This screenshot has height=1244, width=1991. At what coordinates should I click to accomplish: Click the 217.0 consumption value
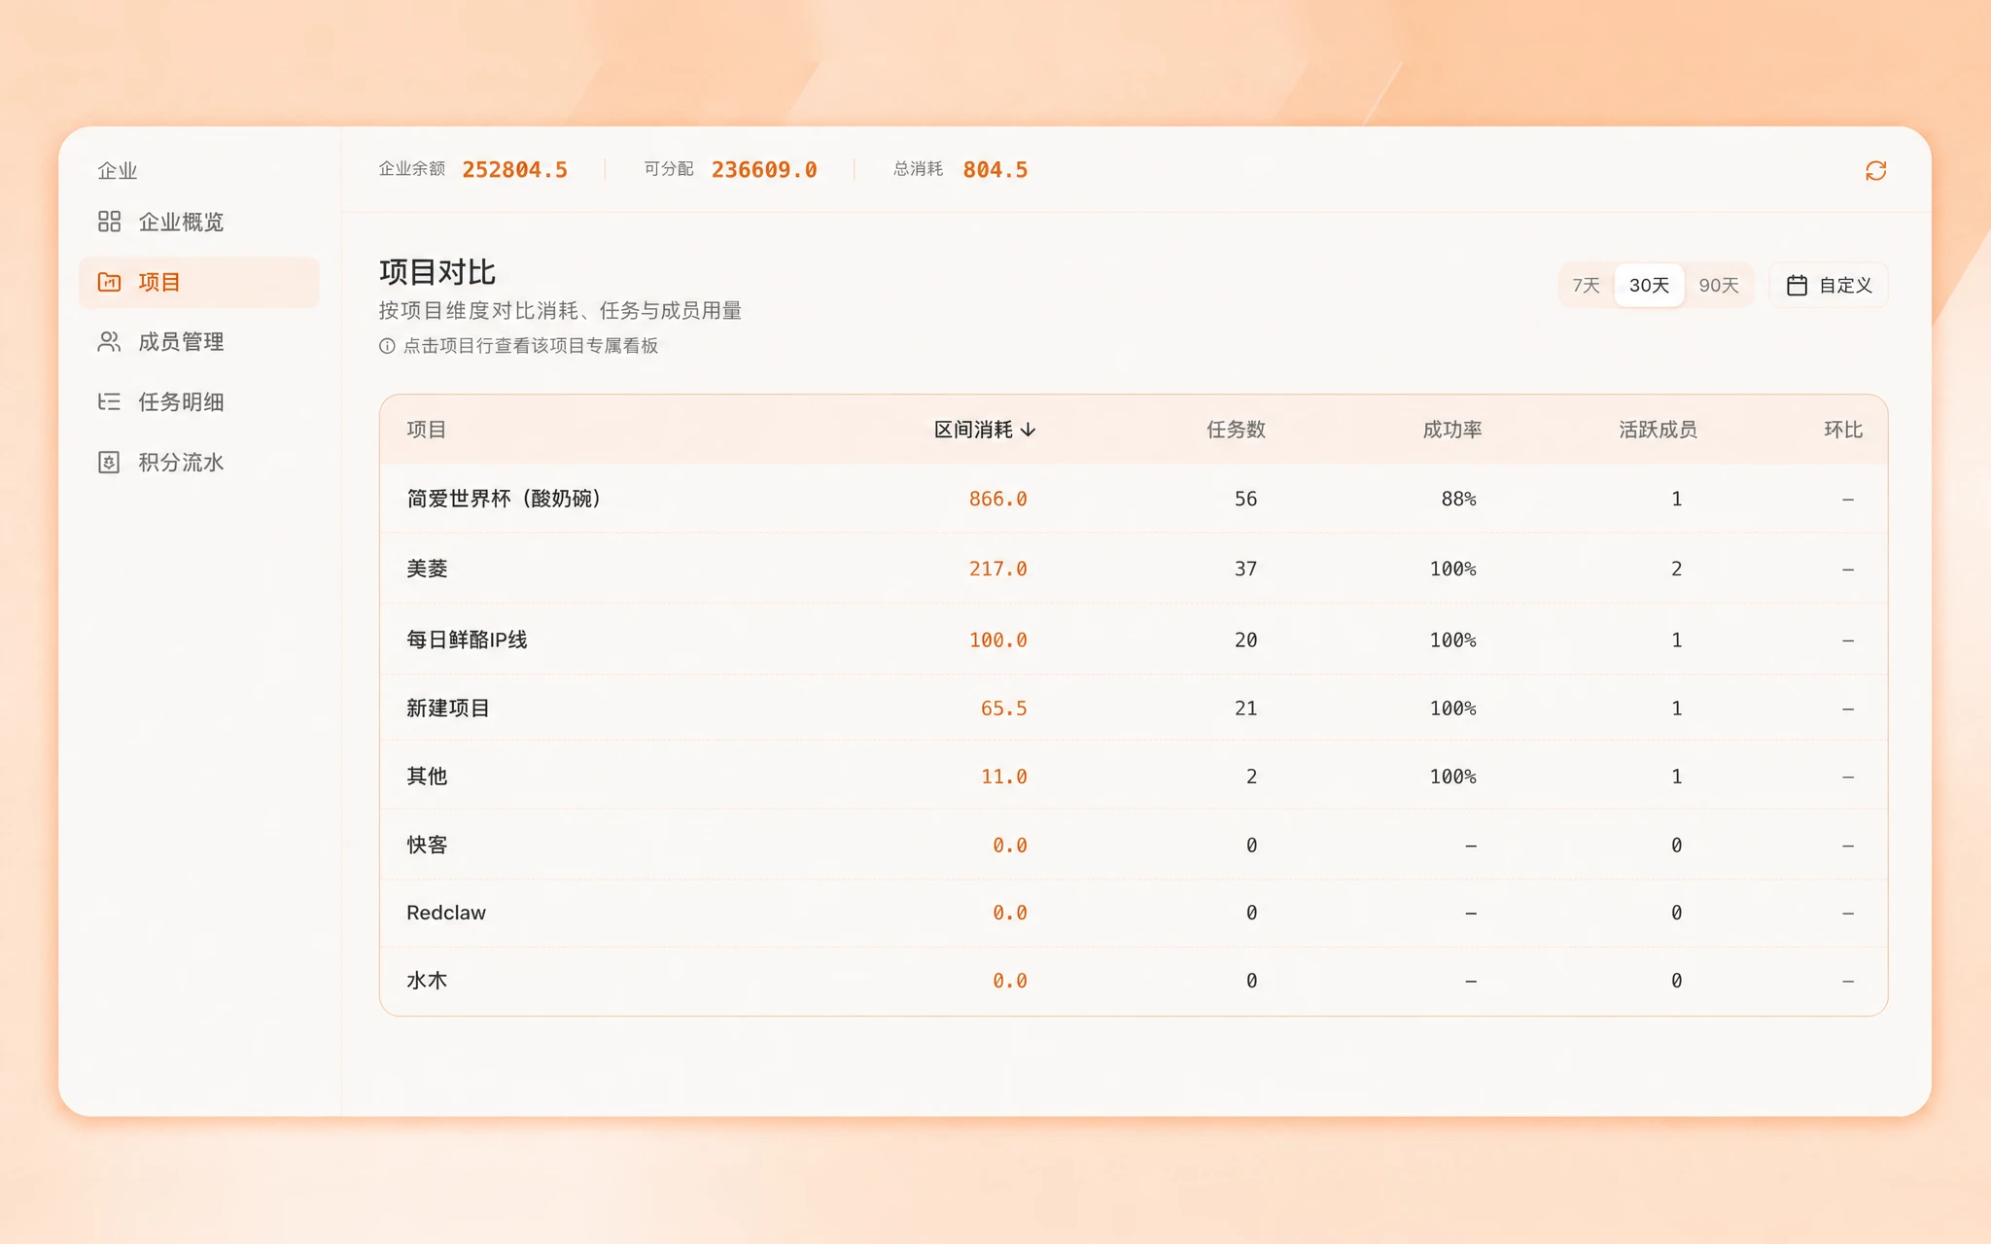point(997,569)
